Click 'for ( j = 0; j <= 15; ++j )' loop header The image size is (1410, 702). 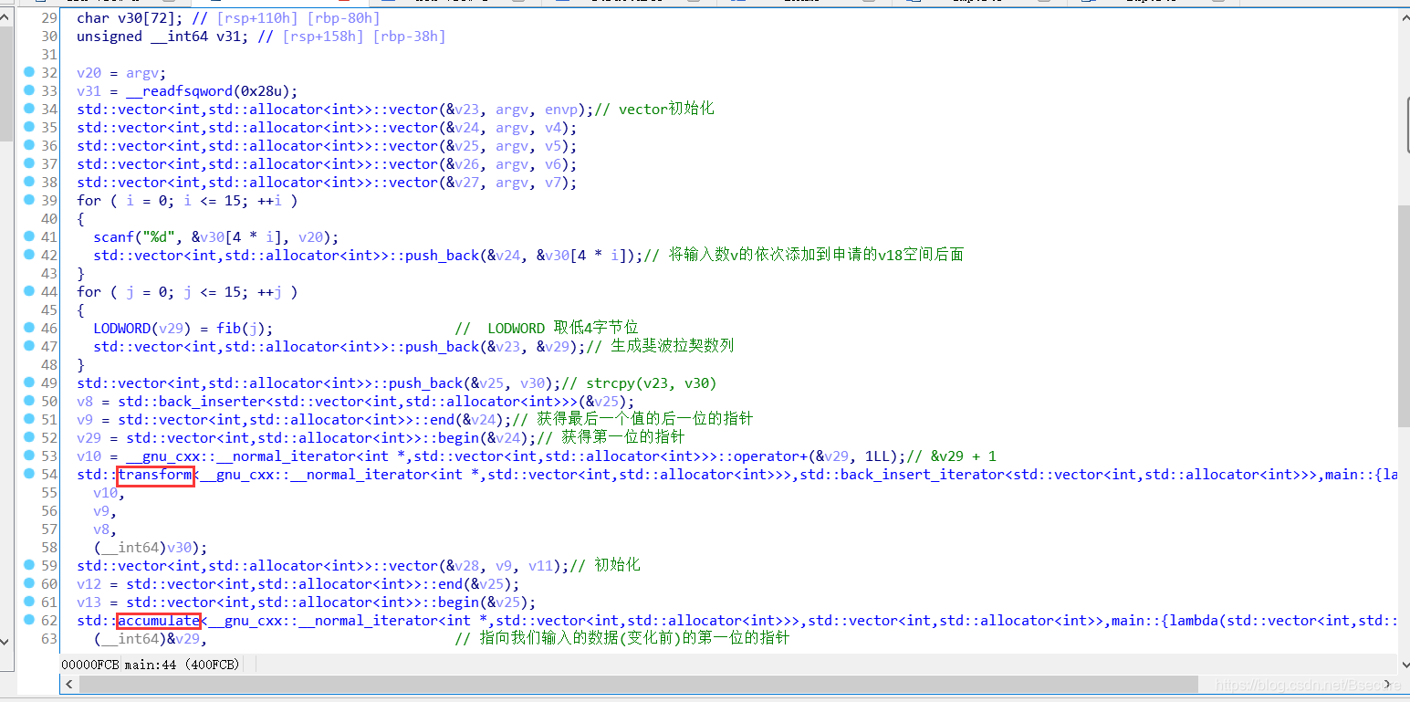187,292
